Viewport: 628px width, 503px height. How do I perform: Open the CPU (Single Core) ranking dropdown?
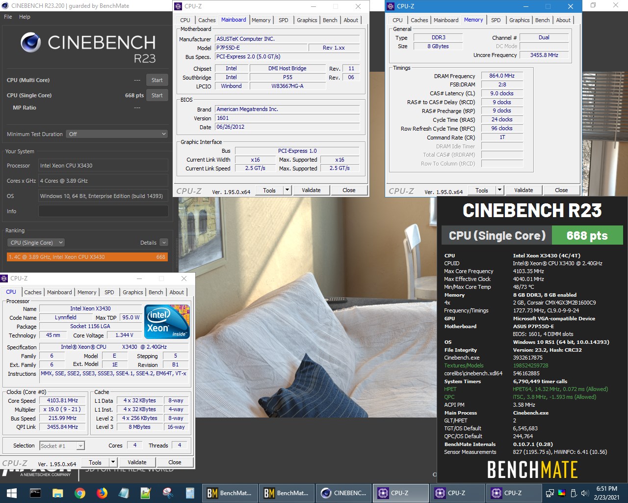point(36,243)
